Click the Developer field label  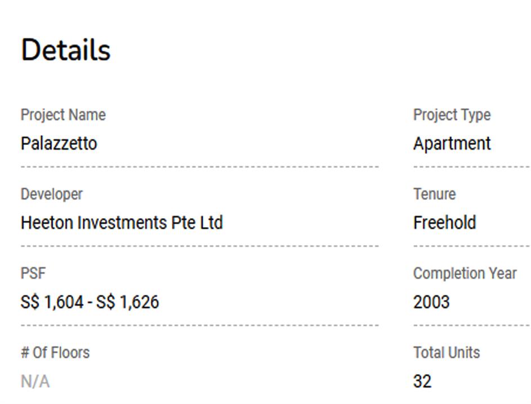click(x=52, y=194)
